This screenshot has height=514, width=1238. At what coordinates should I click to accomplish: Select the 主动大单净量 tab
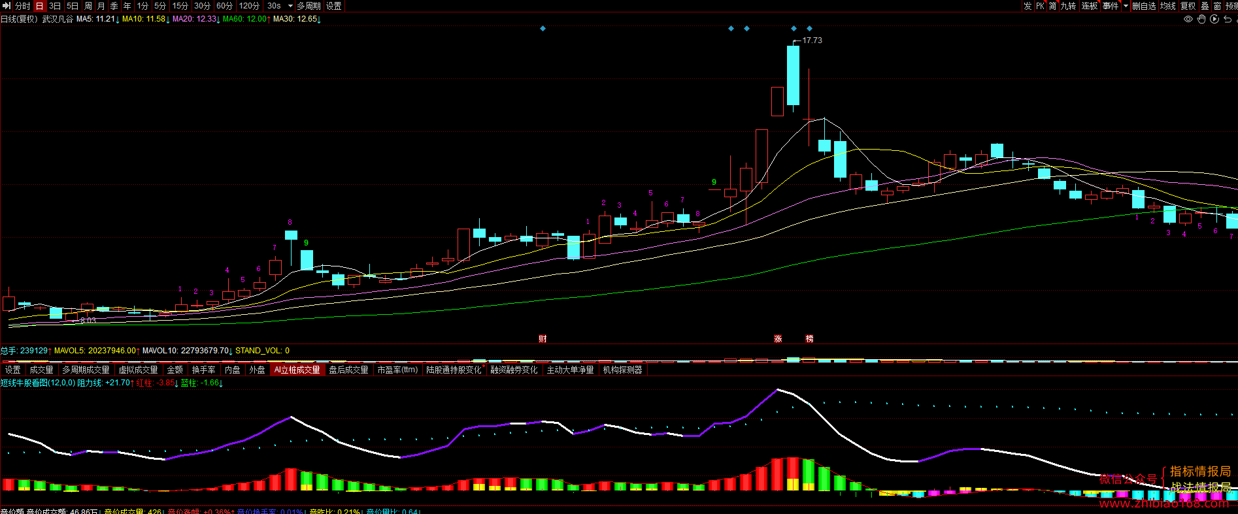click(570, 370)
